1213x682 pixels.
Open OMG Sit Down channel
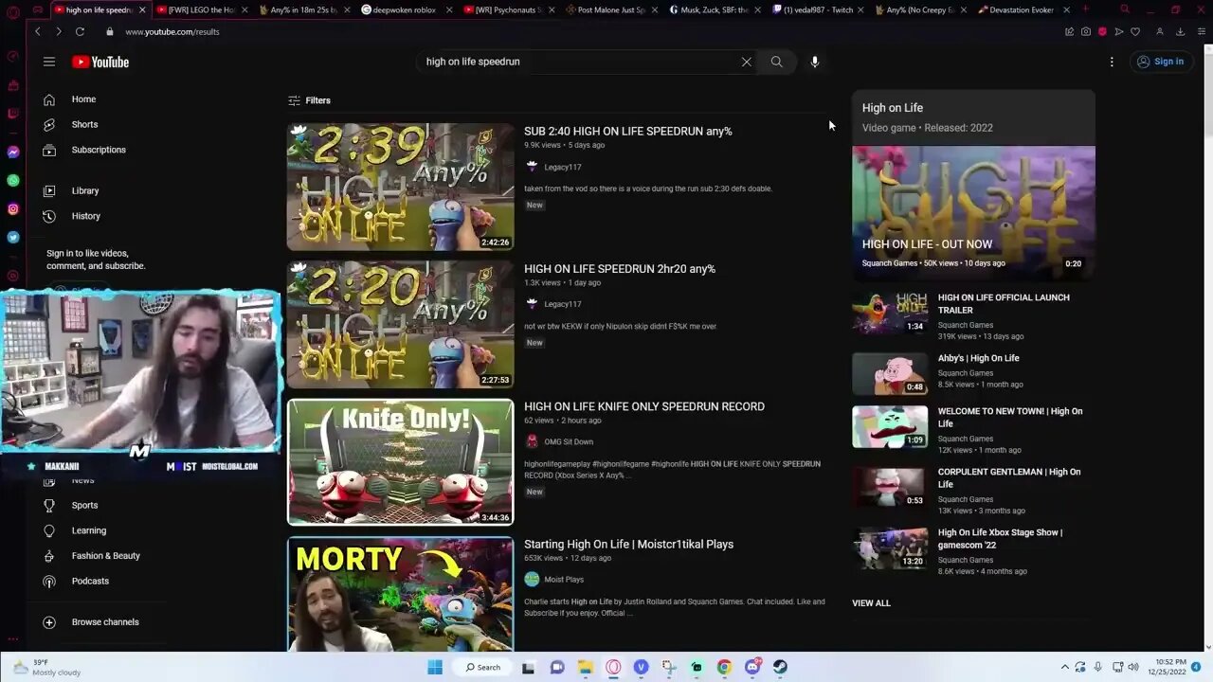(x=569, y=441)
